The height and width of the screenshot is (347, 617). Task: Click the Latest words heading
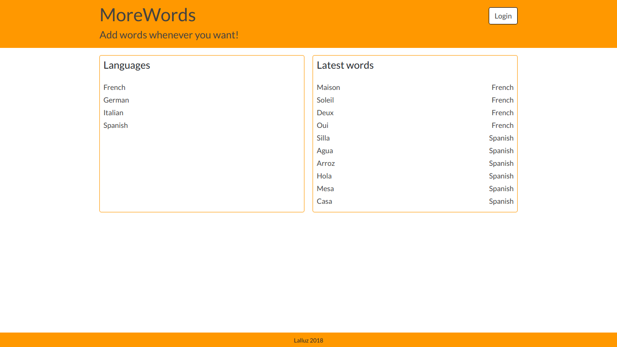[x=345, y=65]
